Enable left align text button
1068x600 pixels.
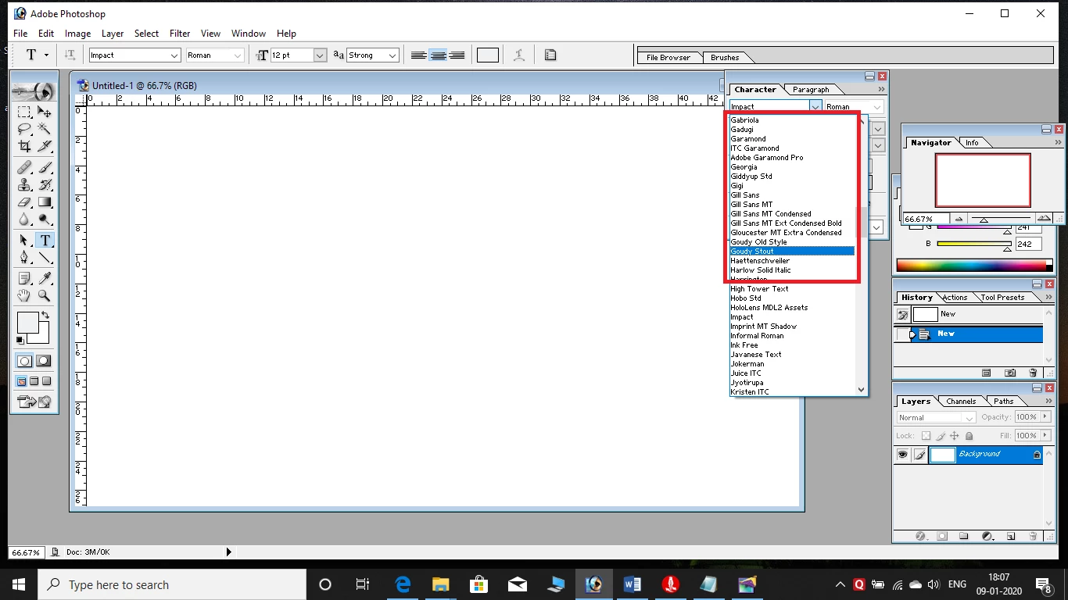click(419, 55)
